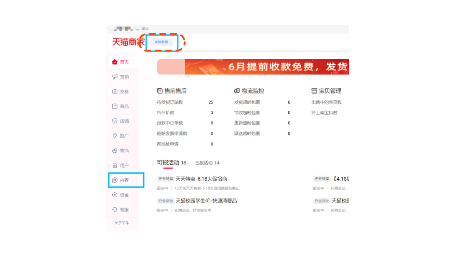Click the 体验新版 button
This screenshot has height=253, width=456.
(x=161, y=42)
